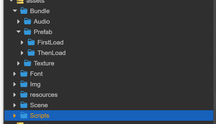Click the Prefab folder icon
The image size is (216, 124).
pyautogui.click(x=28, y=32)
